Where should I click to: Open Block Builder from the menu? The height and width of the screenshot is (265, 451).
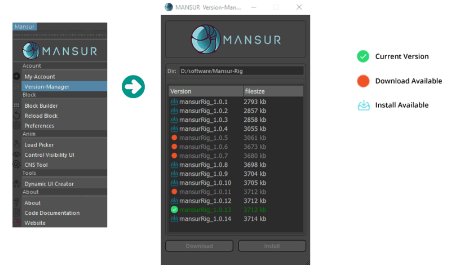pyautogui.click(x=64, y=105)
